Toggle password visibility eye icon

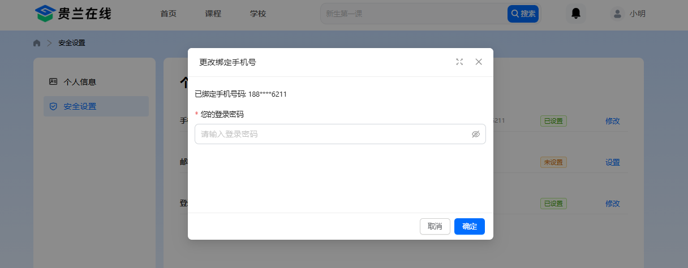(475, 134)
